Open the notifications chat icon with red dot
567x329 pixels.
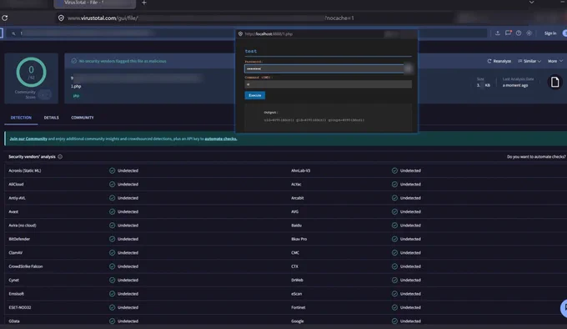pos(508,33)
